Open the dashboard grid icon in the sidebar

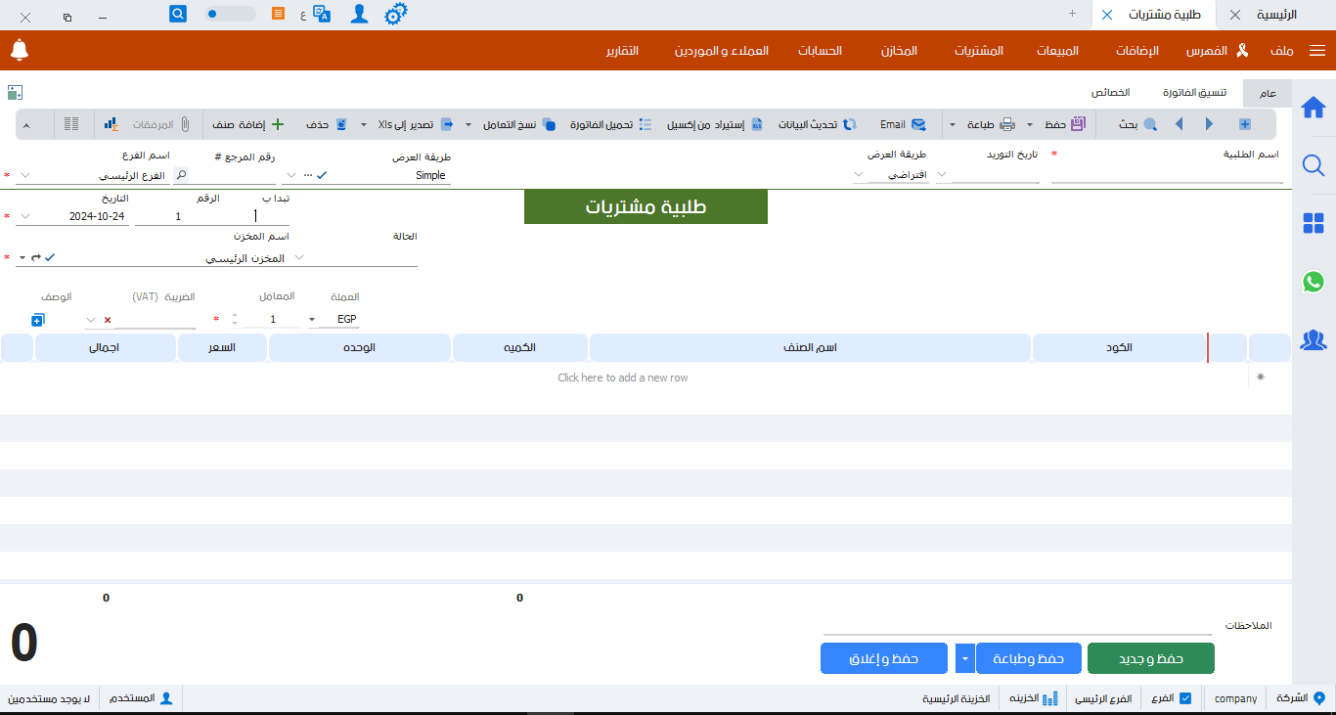(x=1314, y=224)
